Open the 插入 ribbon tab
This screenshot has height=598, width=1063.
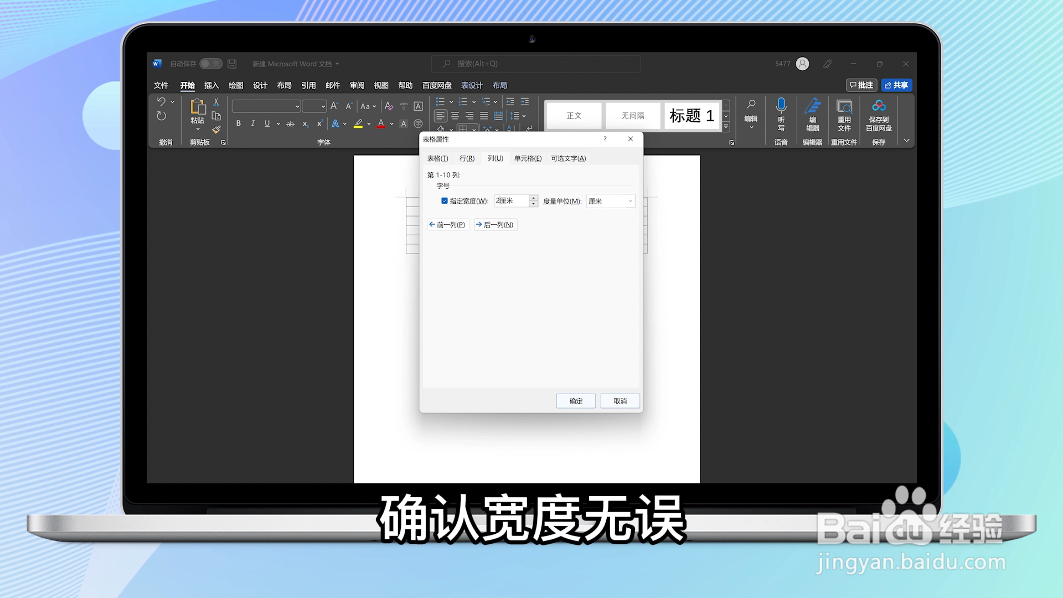click(x=211, y=85)
